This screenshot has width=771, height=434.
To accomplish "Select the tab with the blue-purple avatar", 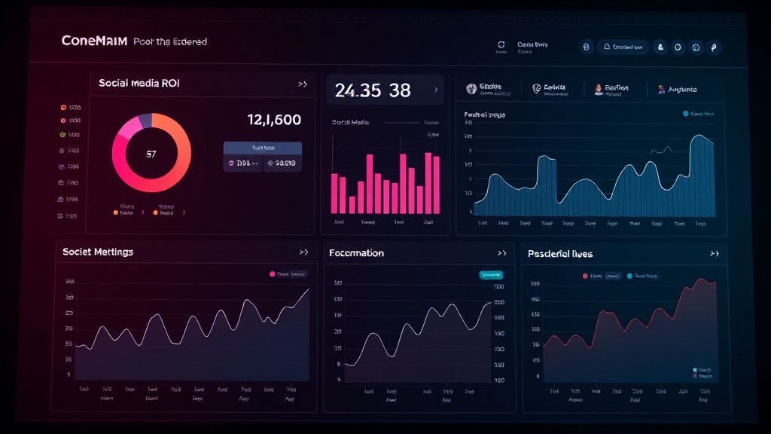I will (x=677, y=90).
